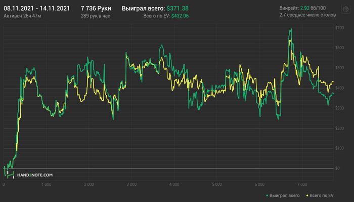Select the total won value $371.38

click(x=178, y=9)
